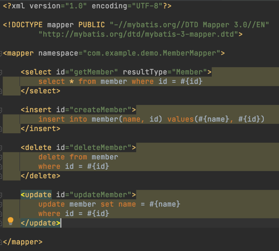Click the "set" keyword in the update statement
Screen dimensions: 279x251
coord(107,204)
